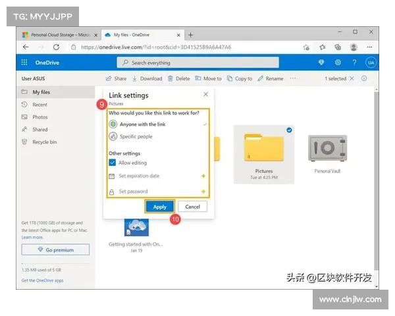Open more commands ellipsis in toolbar
Viewport: 395px width, 316px height.
(293, 78)
